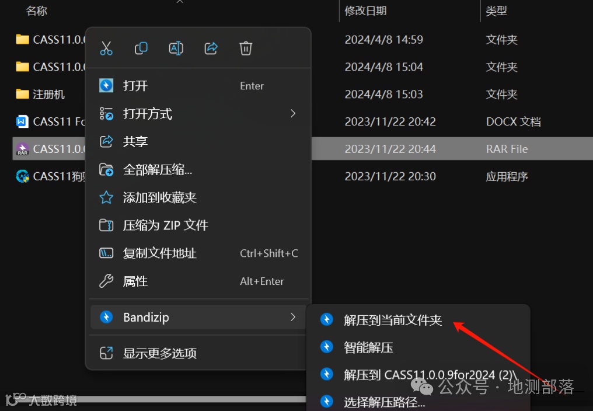Click the Share icon in top row
Screen dimensions: 593x411
211,48
